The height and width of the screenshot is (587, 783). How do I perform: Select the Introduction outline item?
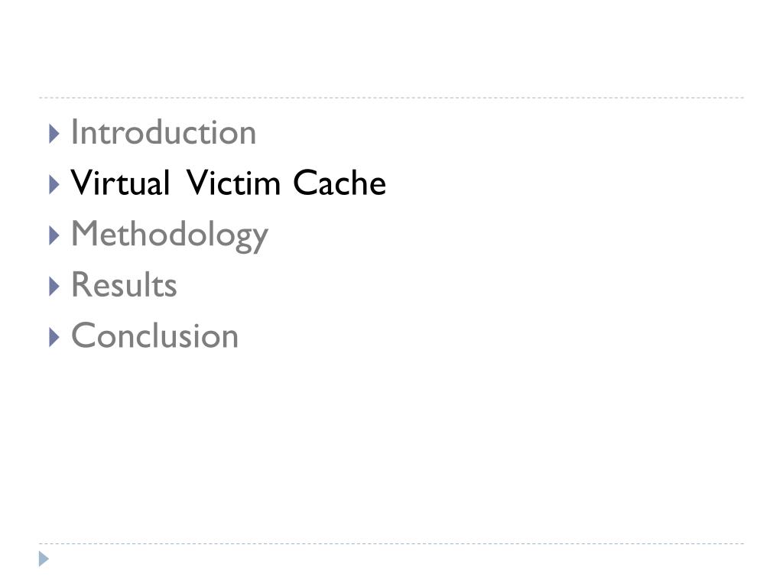163,133
